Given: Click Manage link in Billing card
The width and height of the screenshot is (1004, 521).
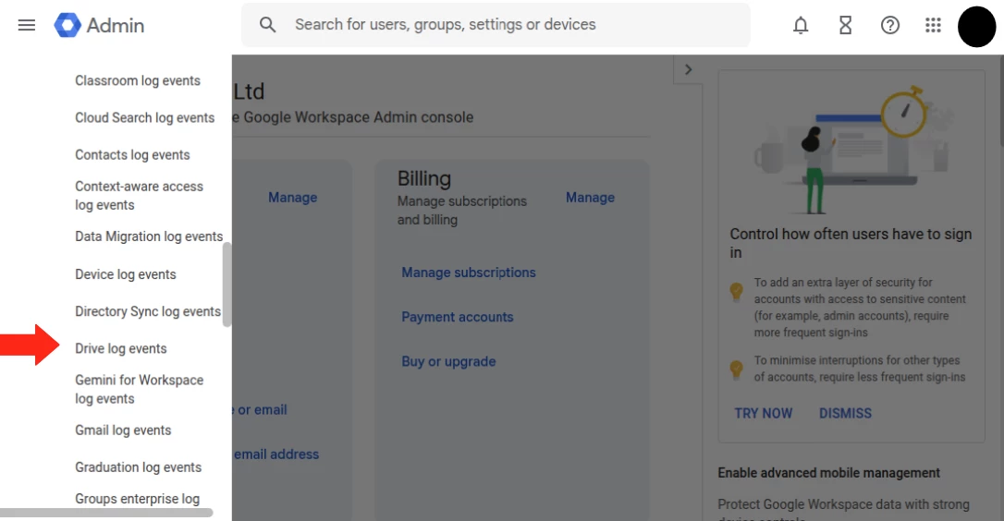Looking at the screenshot, I should [x=590, y=198].
